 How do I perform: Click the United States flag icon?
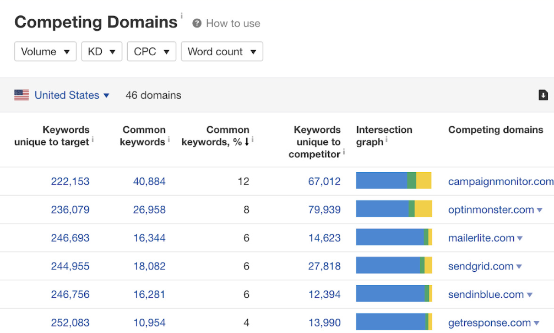pyautogui.click(x=21, y=95)
